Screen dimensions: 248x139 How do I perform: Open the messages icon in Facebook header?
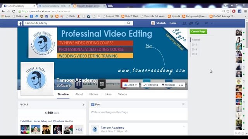click(x=191, y=23)
